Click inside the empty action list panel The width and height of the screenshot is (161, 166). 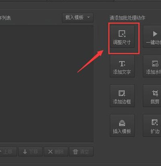click(x=47, y=84)
